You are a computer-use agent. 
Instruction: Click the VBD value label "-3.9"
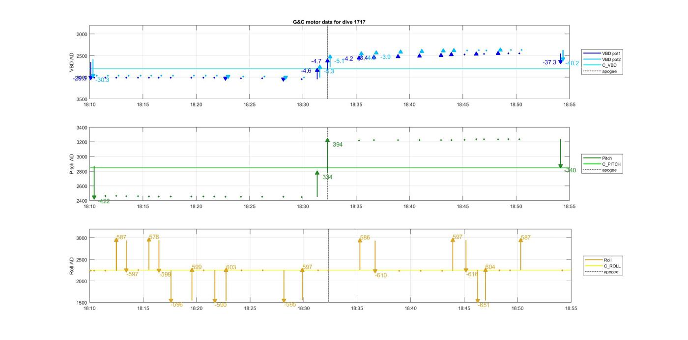[x=385, y=57]
